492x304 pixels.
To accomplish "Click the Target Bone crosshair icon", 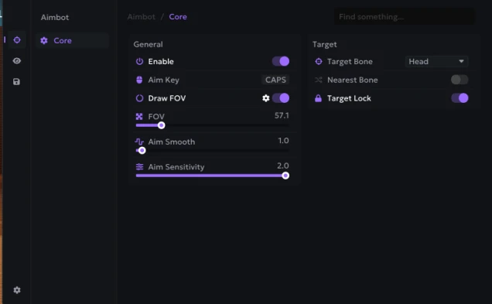I will click(318, 61).
